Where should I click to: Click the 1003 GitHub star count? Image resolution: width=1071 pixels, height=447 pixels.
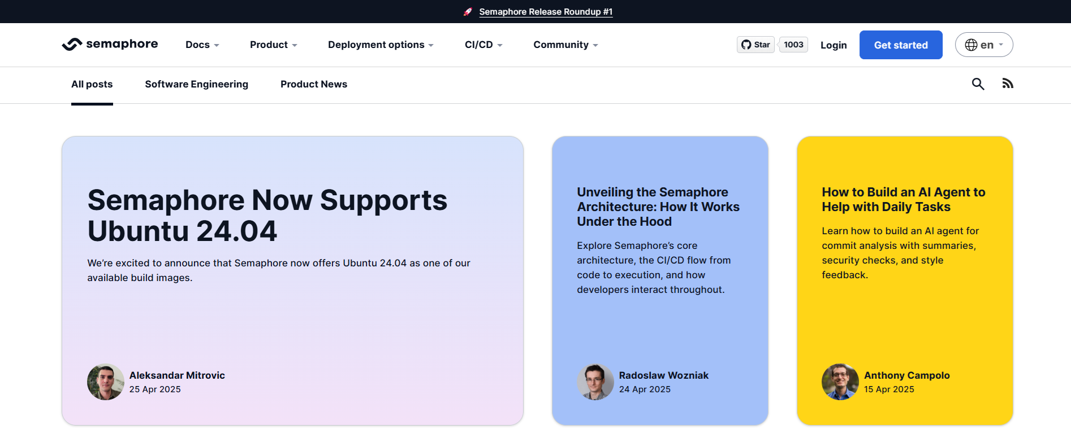pyautogui.click(x=793, y=45)
